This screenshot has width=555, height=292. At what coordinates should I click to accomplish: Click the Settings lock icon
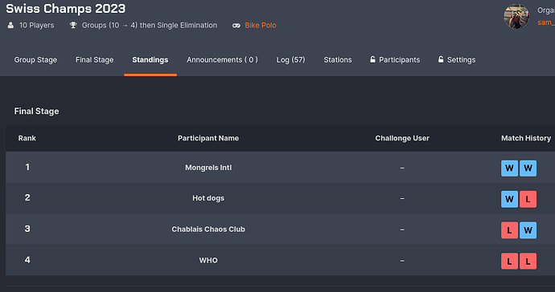(x=441, y=59)
